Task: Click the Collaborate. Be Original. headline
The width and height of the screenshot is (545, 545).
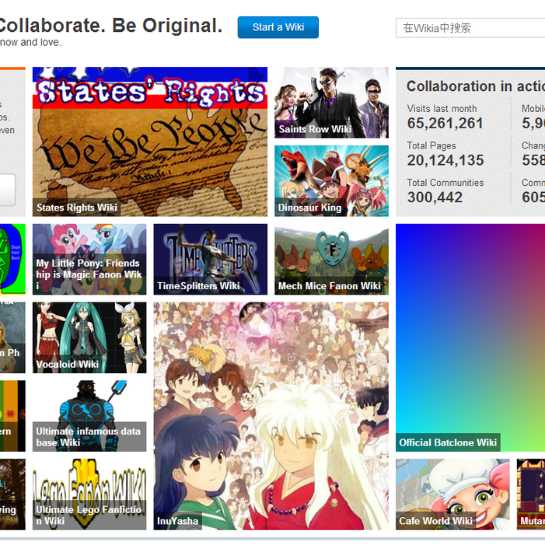Action: pos(110,26)
